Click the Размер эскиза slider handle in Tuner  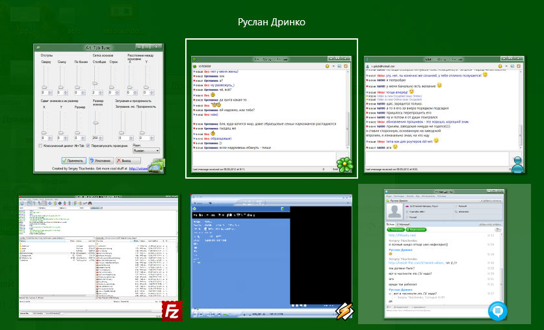(96, 123)
